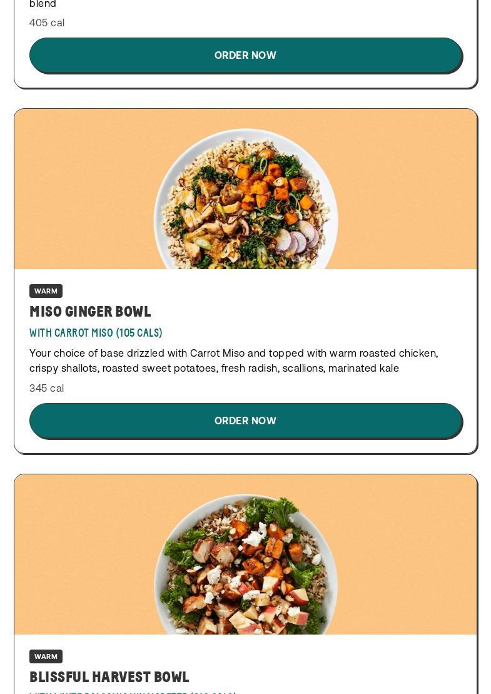Click the WARM badge above Blissful Harvest Bowl
The image size is (491, 694).
46,656
